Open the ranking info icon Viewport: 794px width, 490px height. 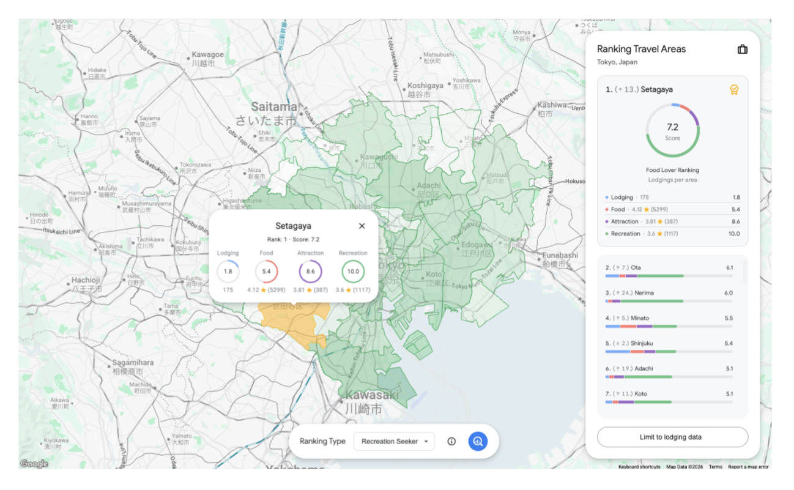click(x=451, y=440)
